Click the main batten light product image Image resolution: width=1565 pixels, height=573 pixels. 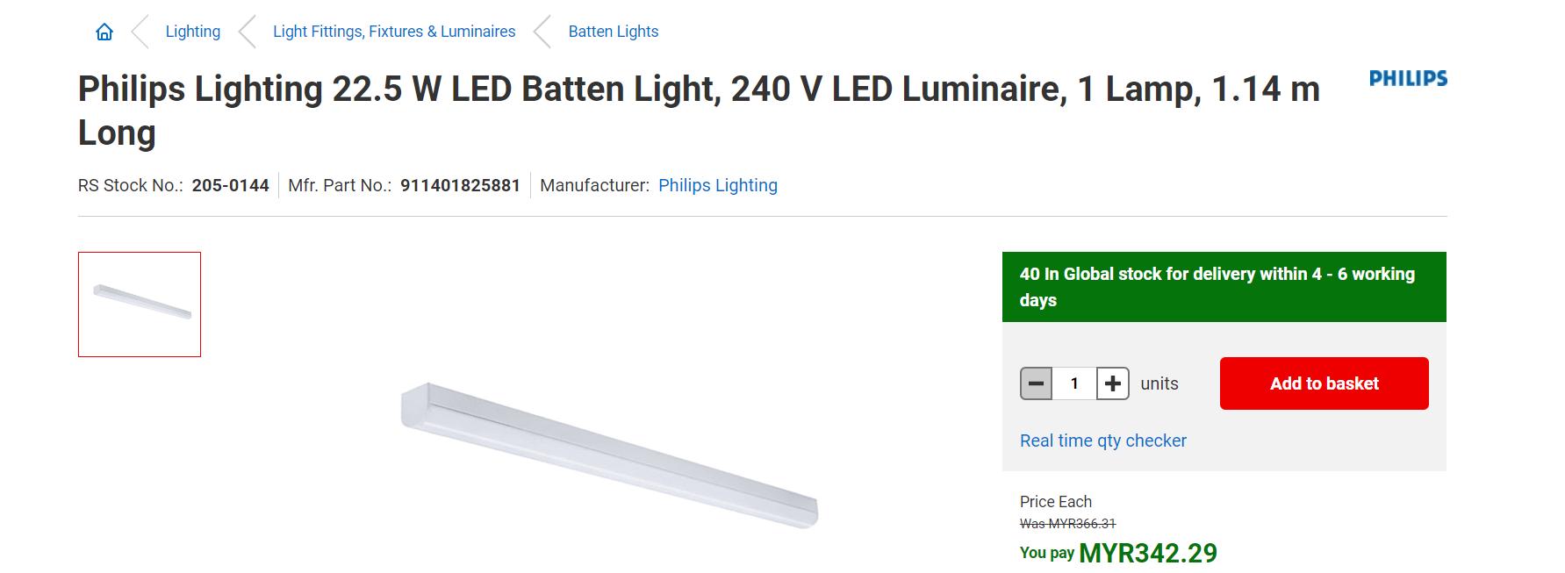(609, 455)
